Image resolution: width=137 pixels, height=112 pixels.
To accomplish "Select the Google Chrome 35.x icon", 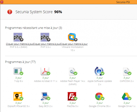I will [100, 96].
